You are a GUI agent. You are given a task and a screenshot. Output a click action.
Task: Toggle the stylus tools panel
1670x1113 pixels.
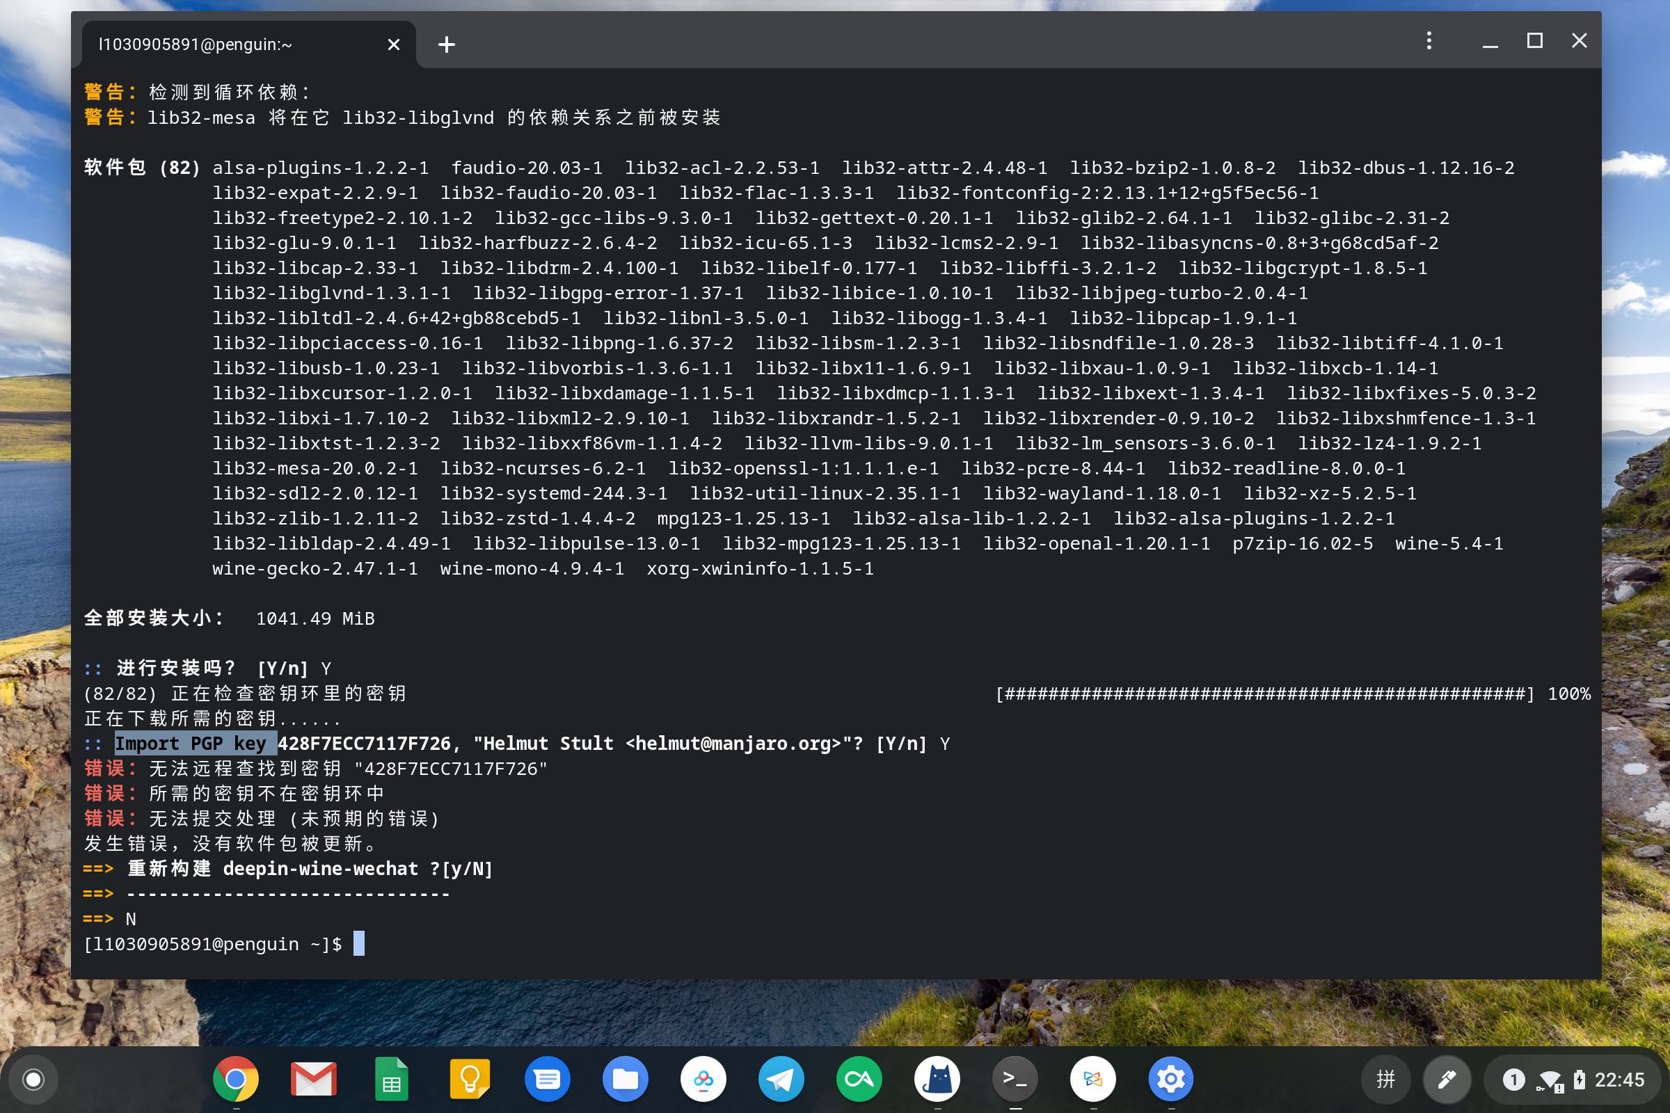click(x=1448, y=1080)
